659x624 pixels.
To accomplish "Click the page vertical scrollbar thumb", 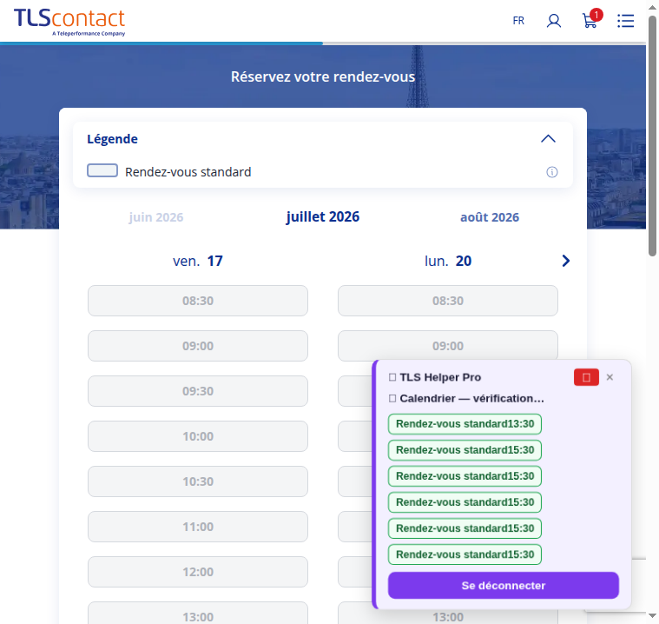I will tap(652, 136).
